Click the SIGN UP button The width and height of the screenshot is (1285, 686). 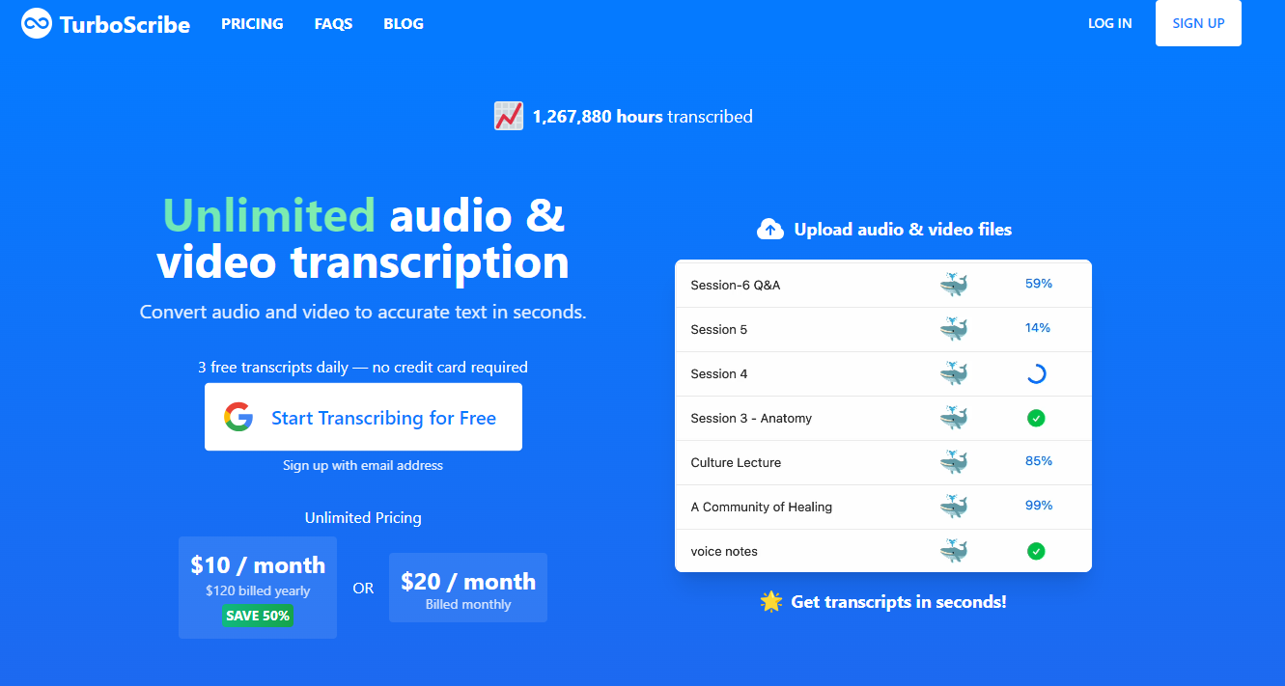tap(1198, 23)
